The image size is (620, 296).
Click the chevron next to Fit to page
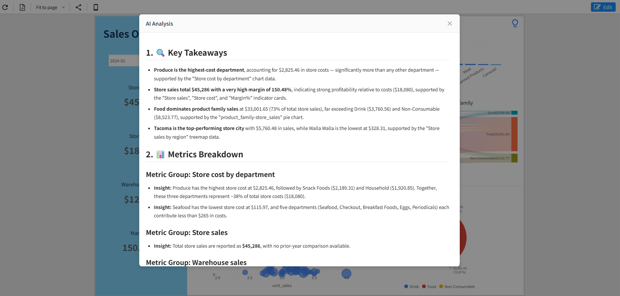63,7
